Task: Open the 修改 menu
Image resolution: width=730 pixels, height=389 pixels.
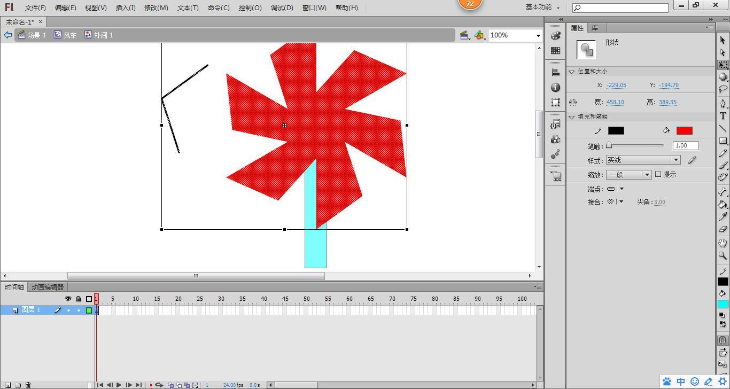Action: 156,7
